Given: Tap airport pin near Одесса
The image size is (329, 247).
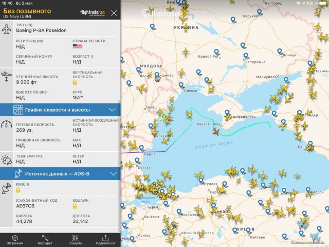Looking at the screenshot, I should (x=181, y=85).
